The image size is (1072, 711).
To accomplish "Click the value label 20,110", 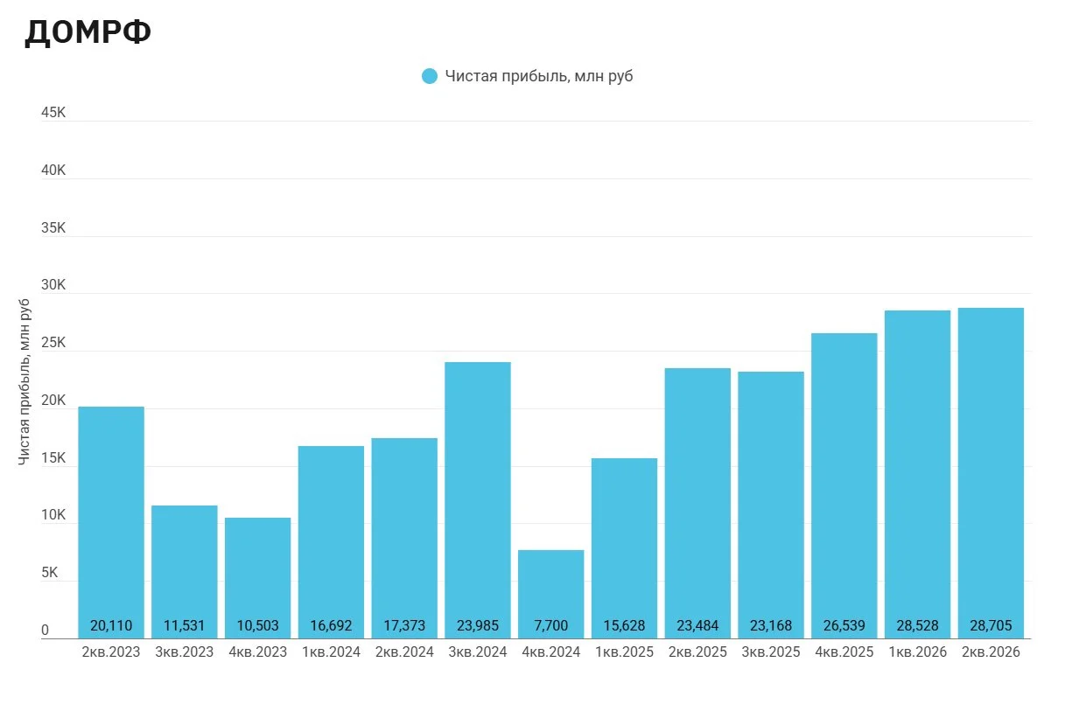I will pyautogui.click(x=111, y=626).
